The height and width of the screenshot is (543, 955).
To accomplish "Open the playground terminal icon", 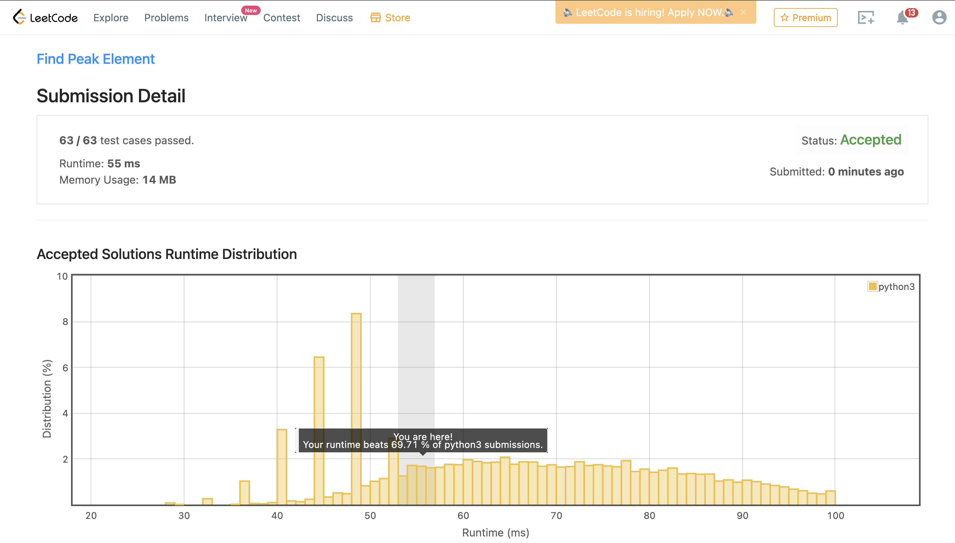I will 866,18.
